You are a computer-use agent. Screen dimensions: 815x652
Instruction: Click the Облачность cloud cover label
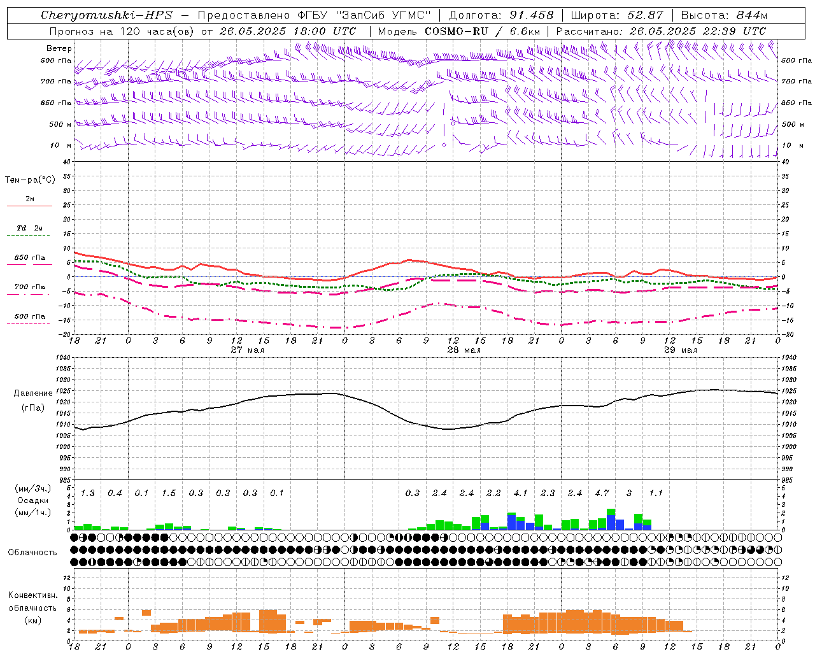click(x=32, y=552)
